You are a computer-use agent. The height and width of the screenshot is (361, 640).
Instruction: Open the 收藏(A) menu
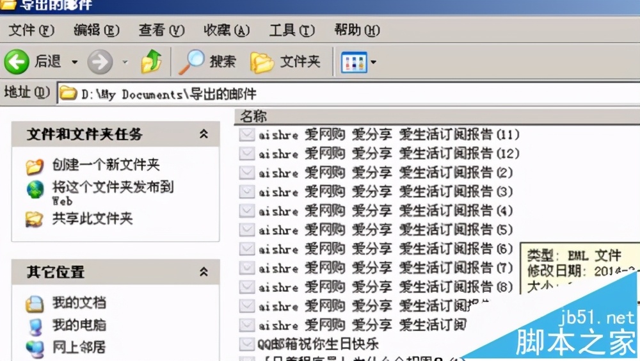(227, 30)
